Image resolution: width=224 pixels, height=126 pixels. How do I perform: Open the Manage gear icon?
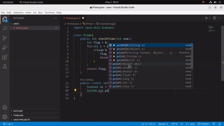5,117
